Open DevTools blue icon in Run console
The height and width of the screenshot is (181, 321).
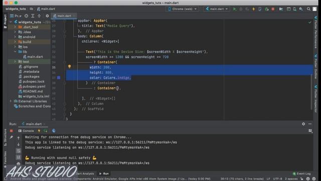pos(54,131)
